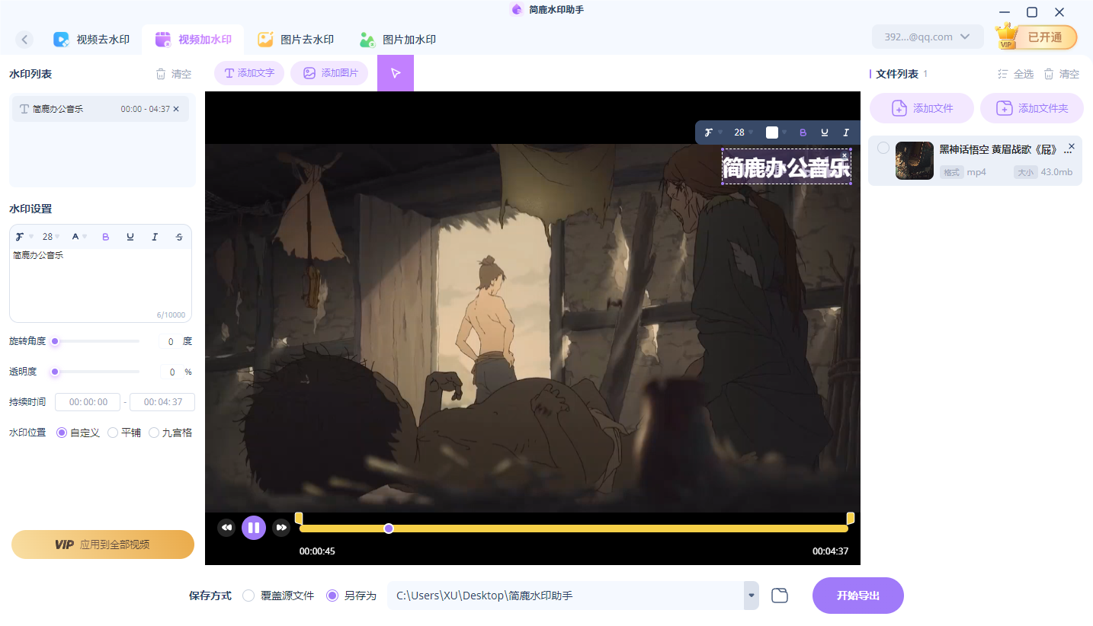This screenshot has width=1093, height=626.
Task: Check the checkbox next to the 黑神话悟空 video
Action: click(x=883, y=148)
